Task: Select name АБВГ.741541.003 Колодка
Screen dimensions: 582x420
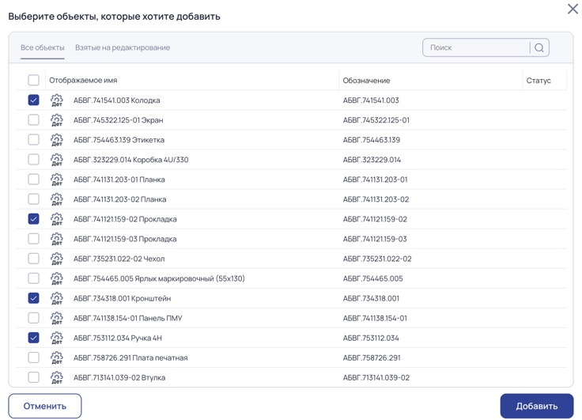Action: [x=116, y=100]
